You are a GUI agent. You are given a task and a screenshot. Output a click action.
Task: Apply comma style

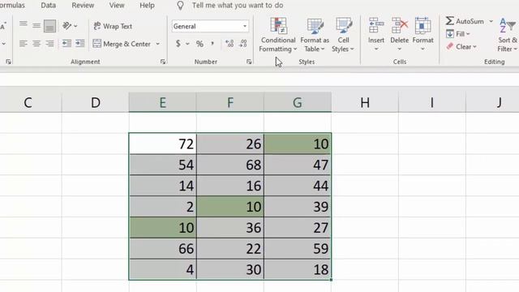click(x=212, y=43)
